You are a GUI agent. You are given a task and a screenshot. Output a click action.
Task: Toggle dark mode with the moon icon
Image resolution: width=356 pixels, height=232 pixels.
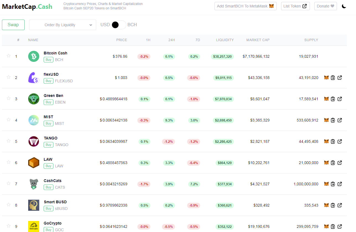click(x=344, y=6)
